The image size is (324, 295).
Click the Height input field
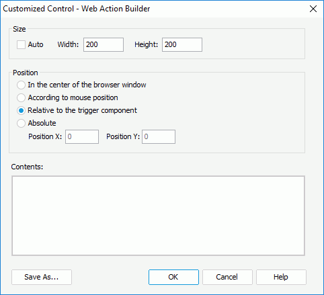click(x=182, y=44)
